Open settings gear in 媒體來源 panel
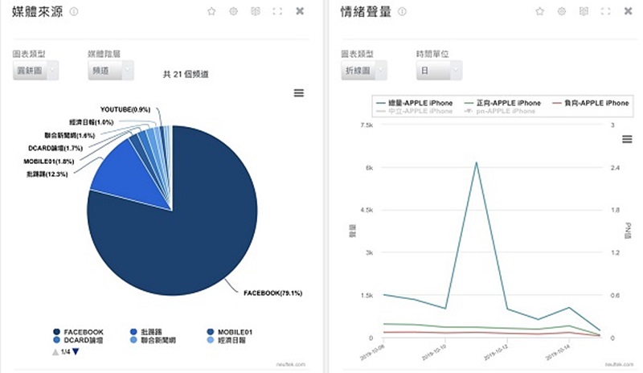This screenshot has width=643, height=373. point(233,11)
